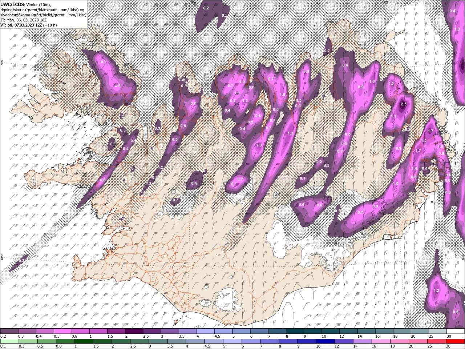Pick the light pink 16 swatch in the lower scale

click(381, 341)
